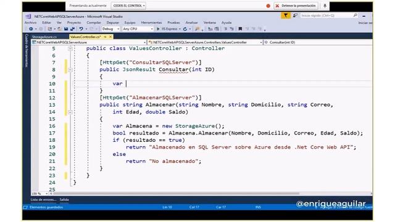Select the ValuesController.cs tab
The height and width of the screenshot is (222, 395).
pos(85,37)
